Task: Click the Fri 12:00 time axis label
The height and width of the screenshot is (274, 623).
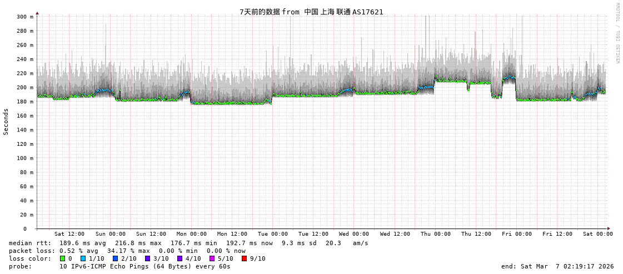Action: click(557, 234)
